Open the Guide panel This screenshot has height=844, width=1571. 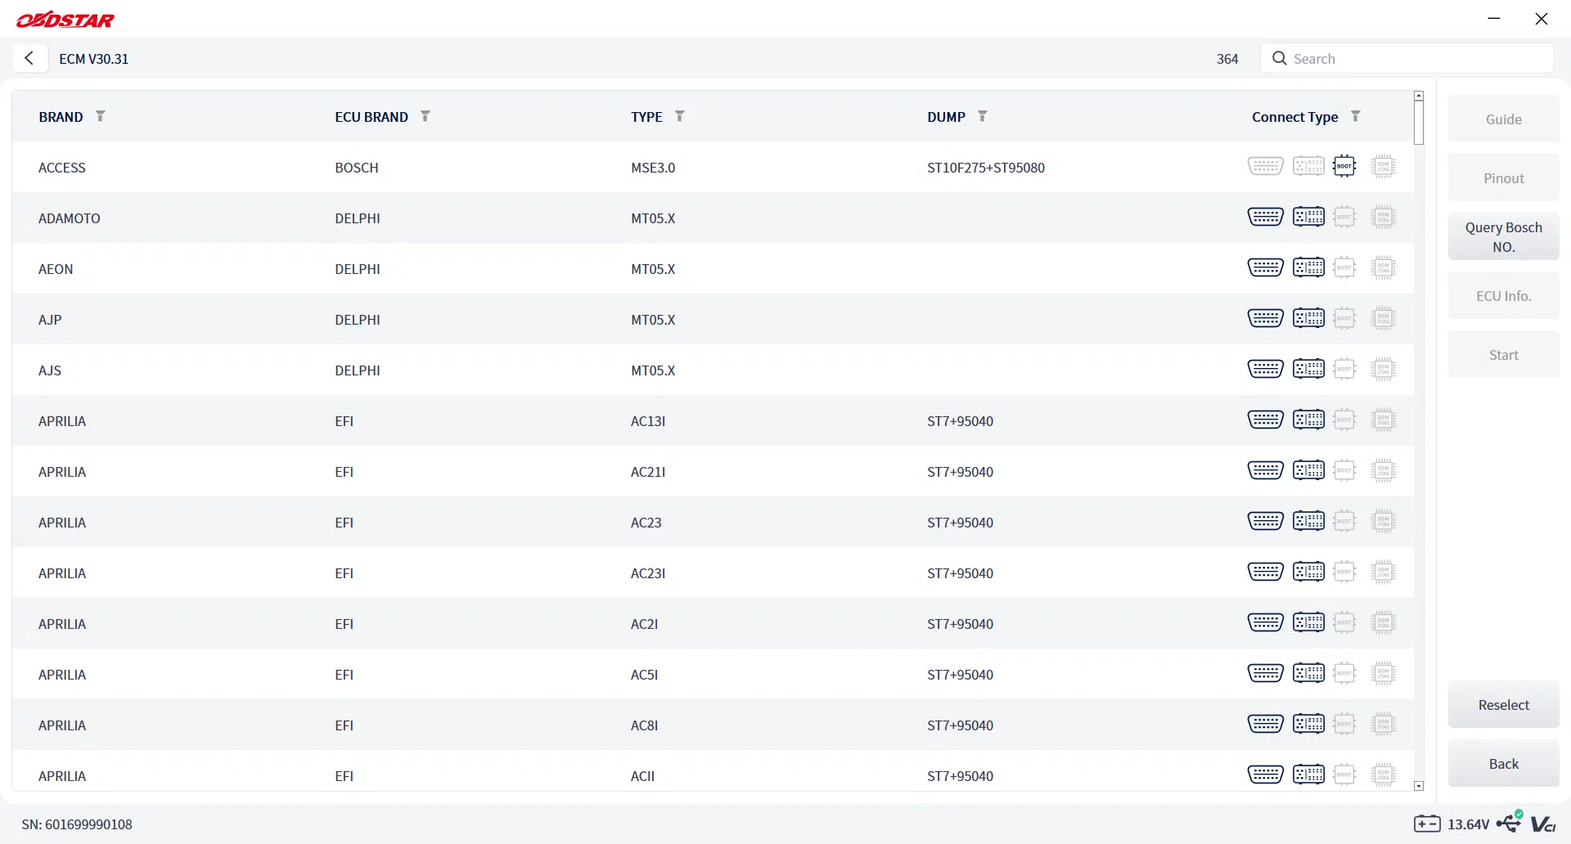tap(1504, 119)
